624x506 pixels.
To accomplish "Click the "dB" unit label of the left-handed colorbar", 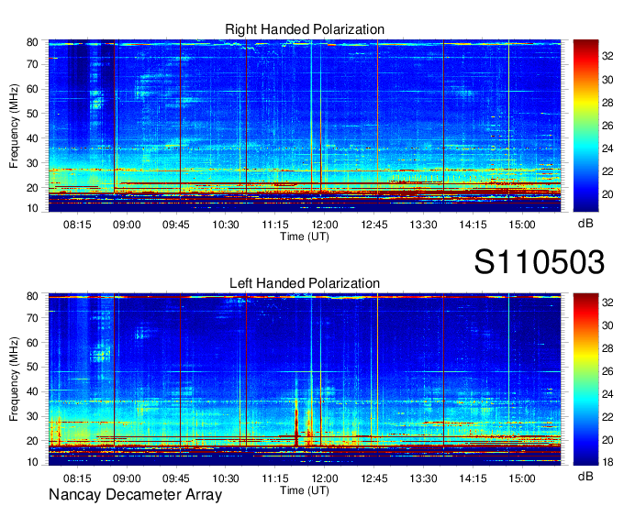I will [585, 476].
